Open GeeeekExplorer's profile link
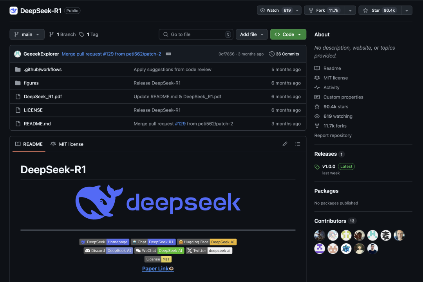This screenshot has height=282, width=423. coord(41,54)
